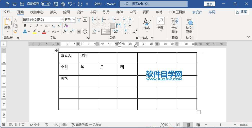Click the 共享 share button

pos(242,12)
